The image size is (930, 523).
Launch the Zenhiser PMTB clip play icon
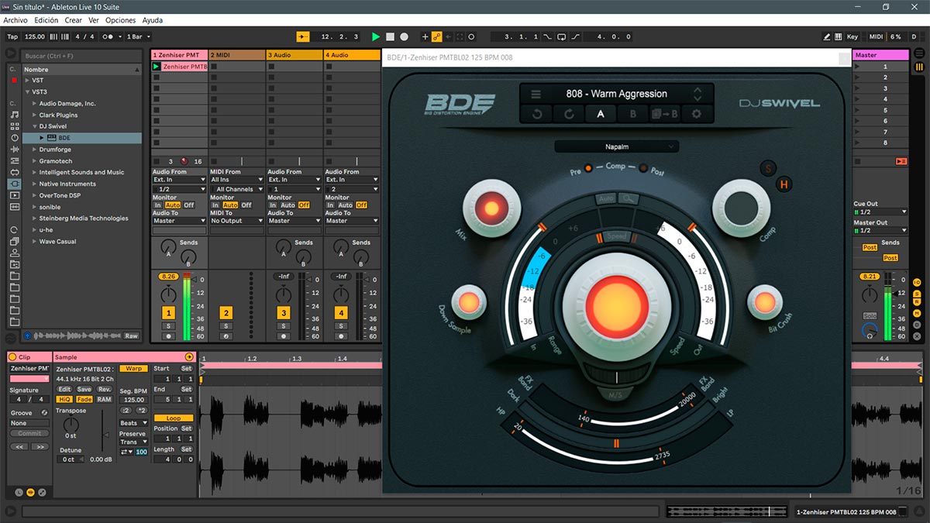[156, 67]
